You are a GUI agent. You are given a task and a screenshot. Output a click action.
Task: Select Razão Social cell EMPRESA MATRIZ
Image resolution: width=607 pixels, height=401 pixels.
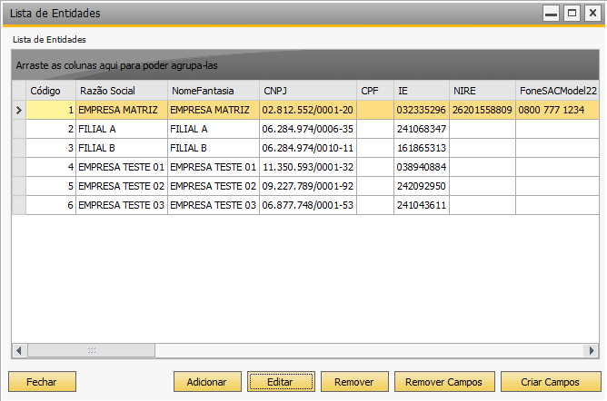[x=122, y=110]
